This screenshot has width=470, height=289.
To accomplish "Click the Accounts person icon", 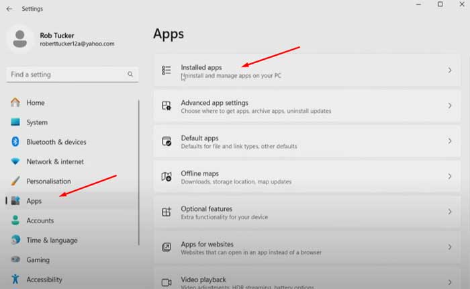I will coord(15,220).
